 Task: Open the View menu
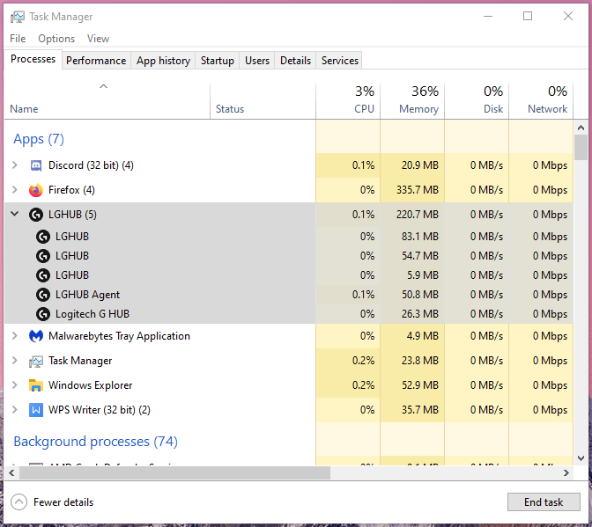[x=98, y=39]
